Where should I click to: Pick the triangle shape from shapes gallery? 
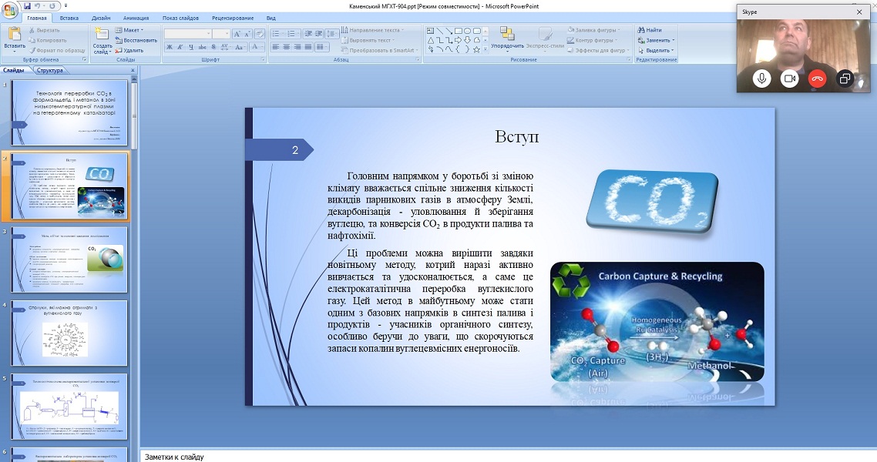click(431, 40)
